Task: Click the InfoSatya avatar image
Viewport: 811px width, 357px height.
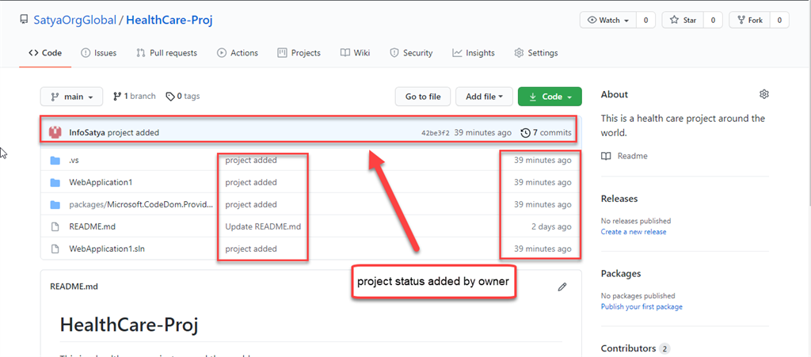Action: 55,133
